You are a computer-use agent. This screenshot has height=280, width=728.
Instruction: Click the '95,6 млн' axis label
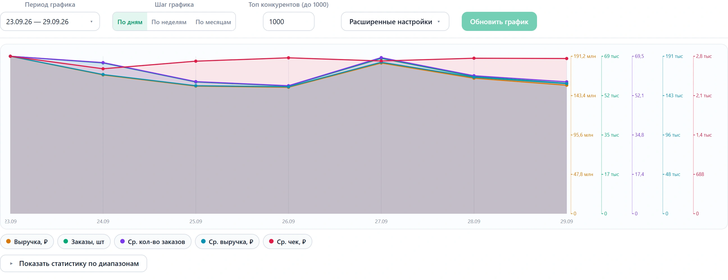point(583,135)
